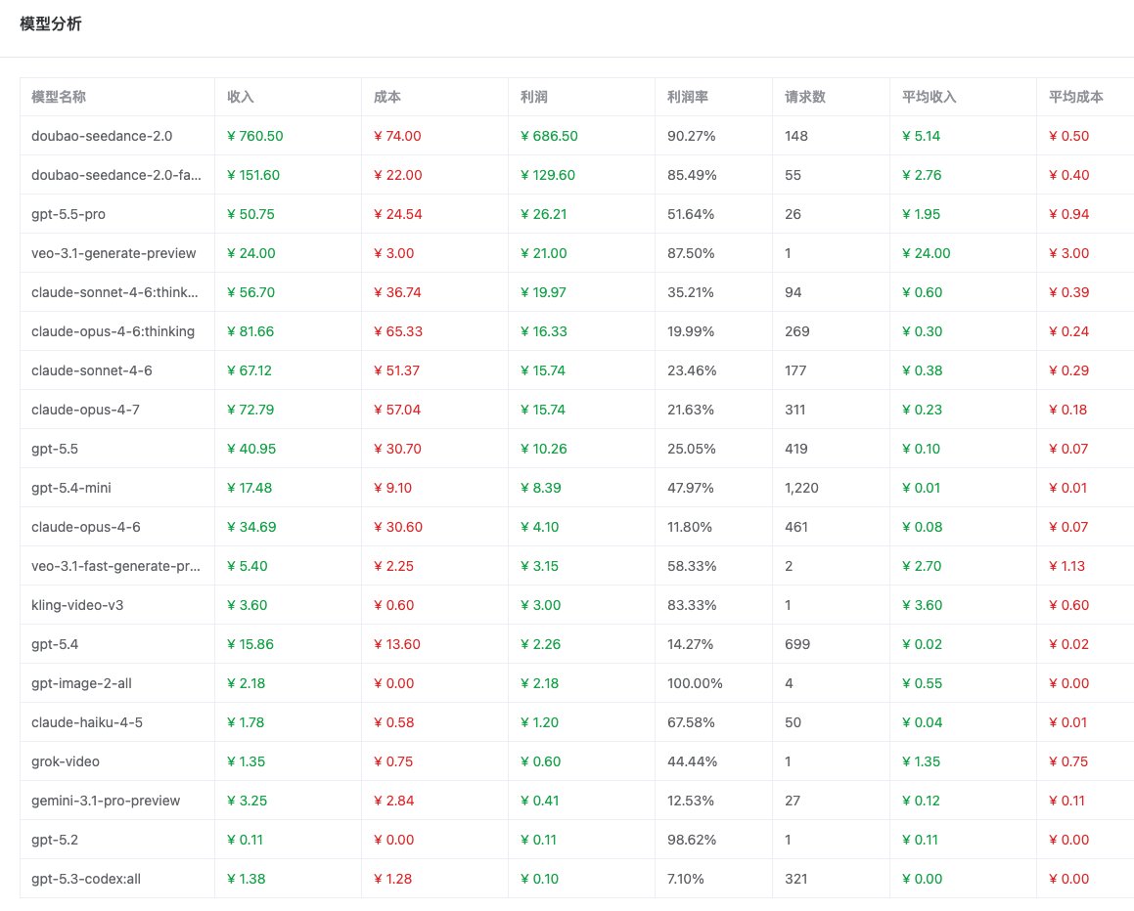Click the revenue value ¥ 67.12
This screenshot has height=911, width=1134.
click(249, 369)
